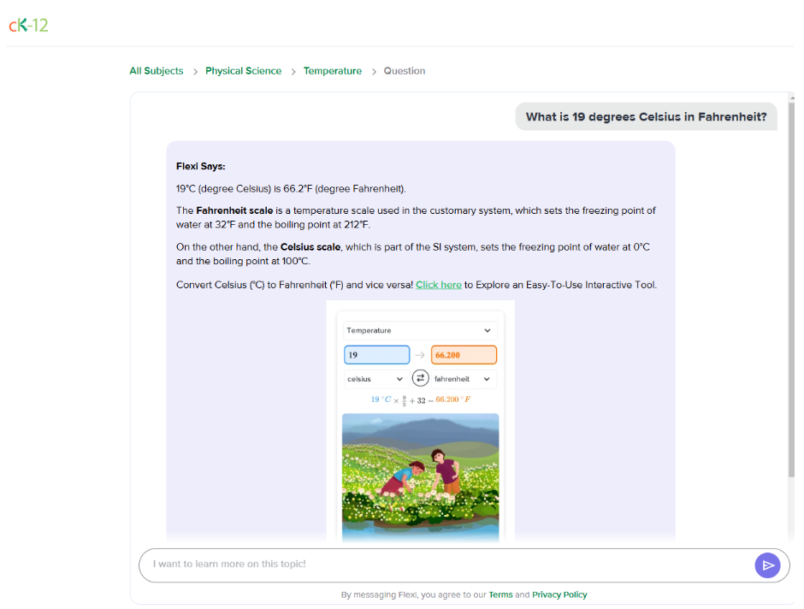Click the message input field
The width and height of the screenshot is (804, 609).
coord(445,565)
